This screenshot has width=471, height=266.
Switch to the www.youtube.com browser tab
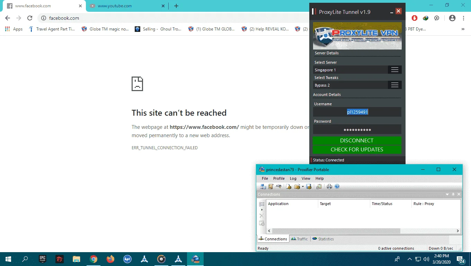coord(126,6)
